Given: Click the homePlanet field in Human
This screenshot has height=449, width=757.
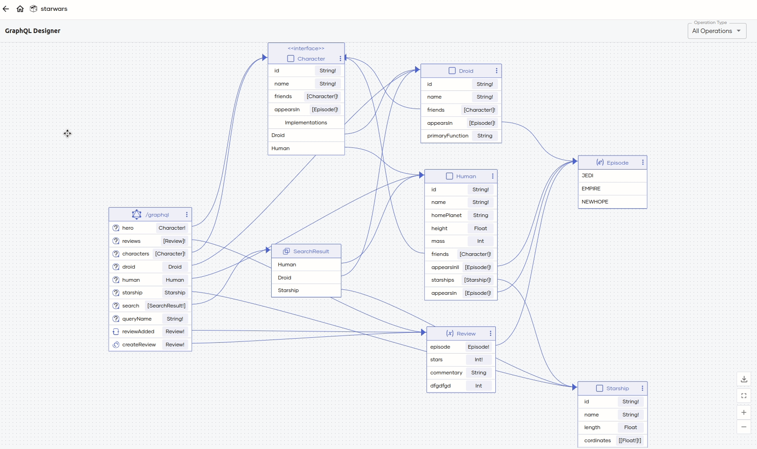Looking at the screenshot, I should 460,215.
